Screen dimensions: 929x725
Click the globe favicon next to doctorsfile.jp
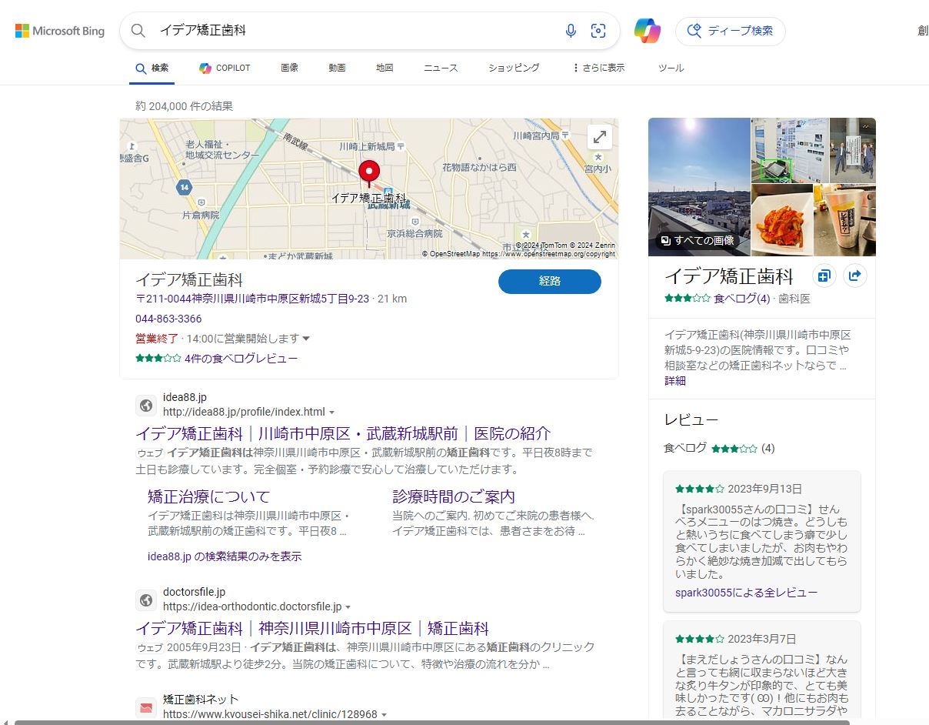pyautogui.click(x=146, y=600)
